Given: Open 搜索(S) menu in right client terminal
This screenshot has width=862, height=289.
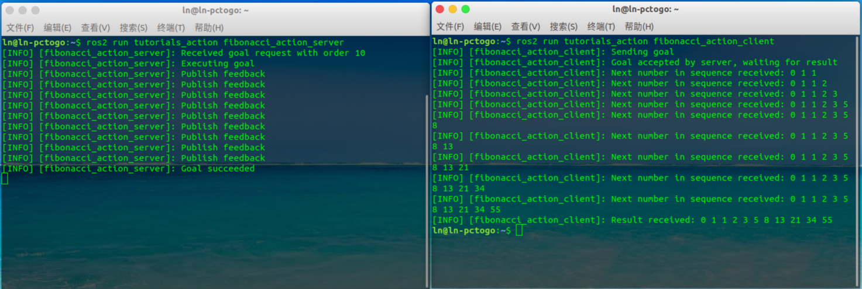Looking at the screenshot, I should [564, 26].
